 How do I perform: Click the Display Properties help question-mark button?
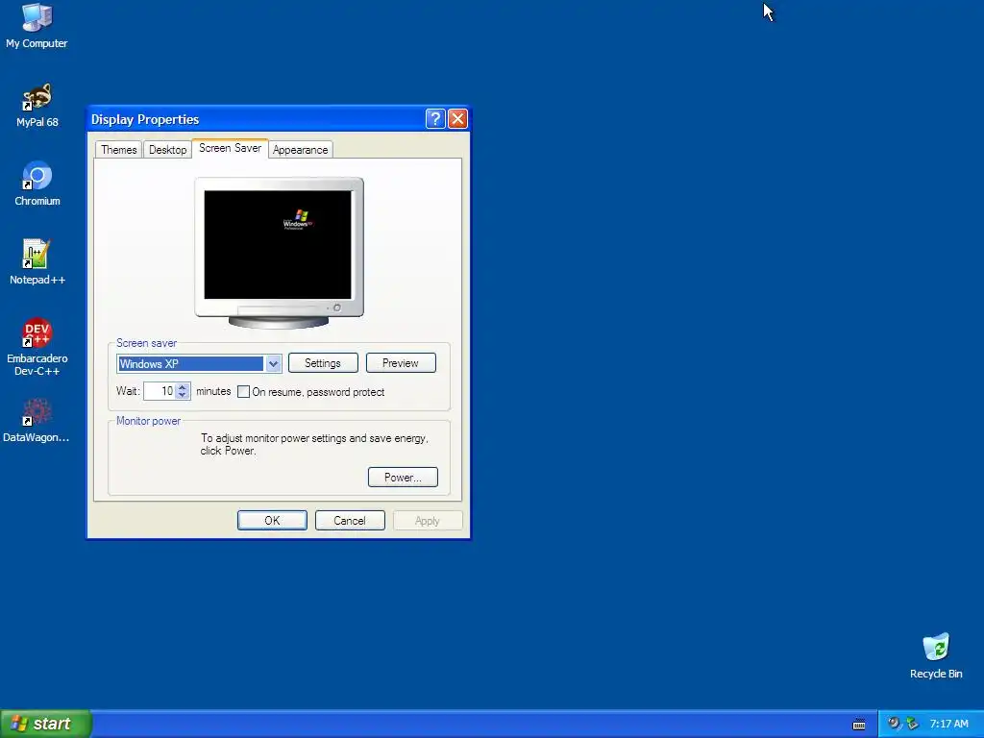click(x=435, y=118)
